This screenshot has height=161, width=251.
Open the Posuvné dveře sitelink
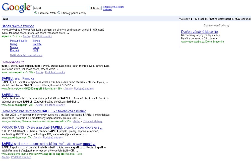pos(18,41)
